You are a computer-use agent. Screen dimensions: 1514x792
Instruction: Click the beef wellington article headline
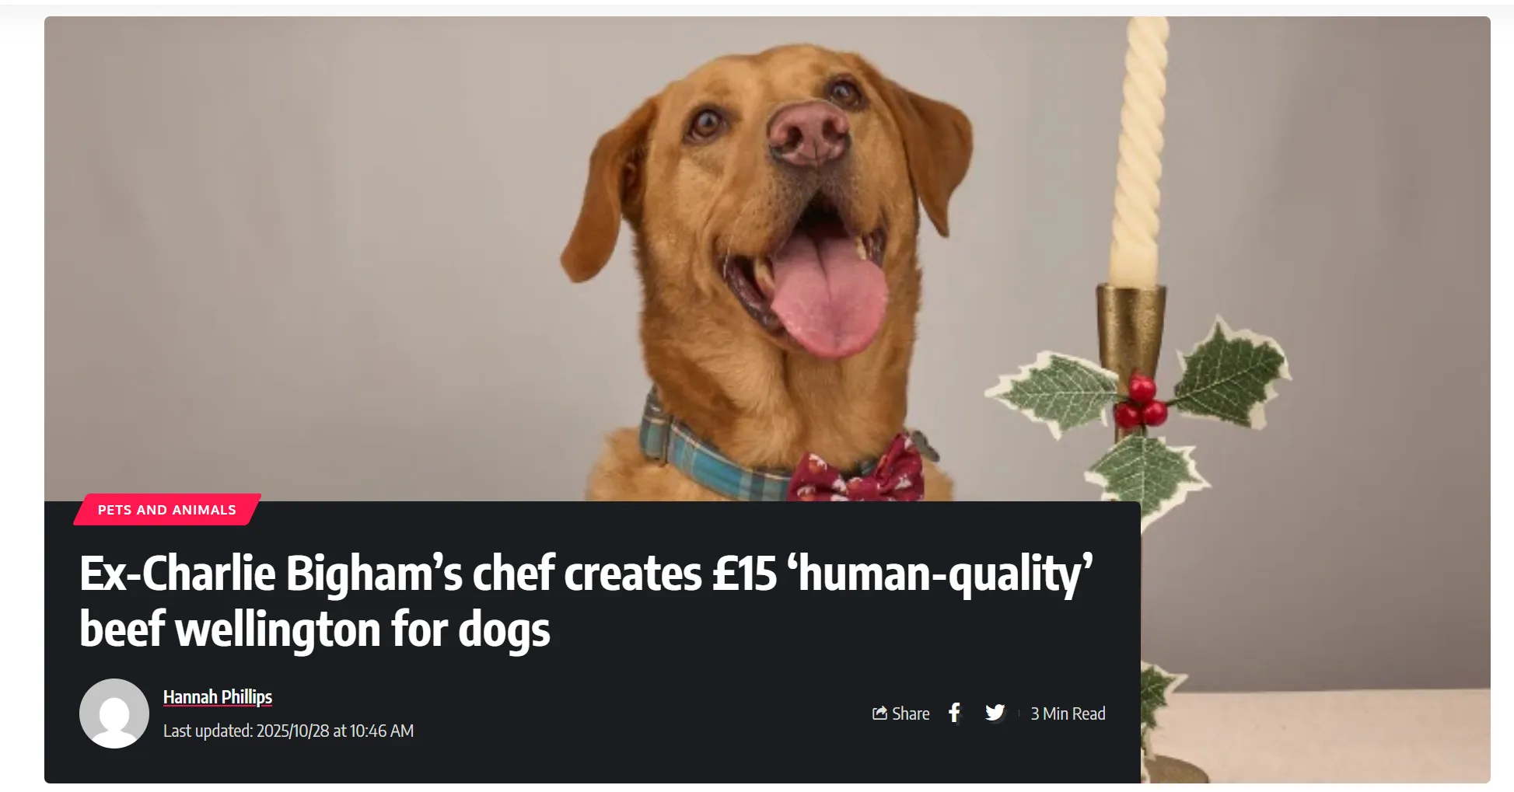586,601
